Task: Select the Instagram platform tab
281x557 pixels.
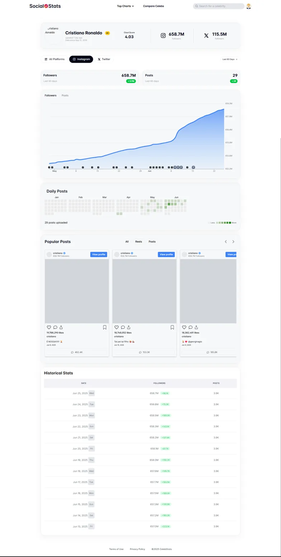Action: click(81, 59)
